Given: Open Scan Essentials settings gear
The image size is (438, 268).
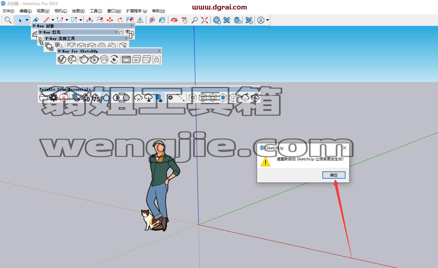Looking at the screenshot, I should point(54,98).
